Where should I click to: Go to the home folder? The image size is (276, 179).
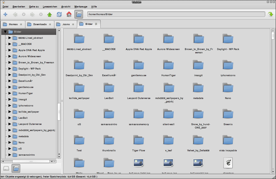pyautogui.click(x=69, y=14)
